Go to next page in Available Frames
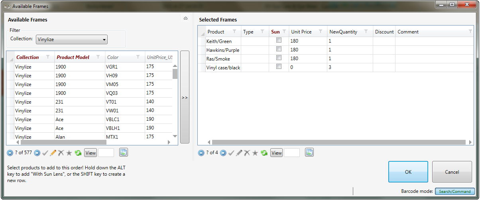This screenshot has height=200, width=480. (x=37, y=153)
